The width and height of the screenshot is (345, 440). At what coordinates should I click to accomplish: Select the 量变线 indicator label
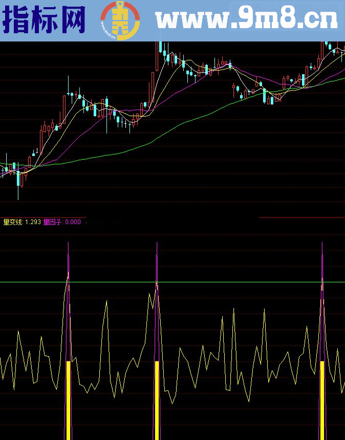pyautogui.click(x=13, y=222)
